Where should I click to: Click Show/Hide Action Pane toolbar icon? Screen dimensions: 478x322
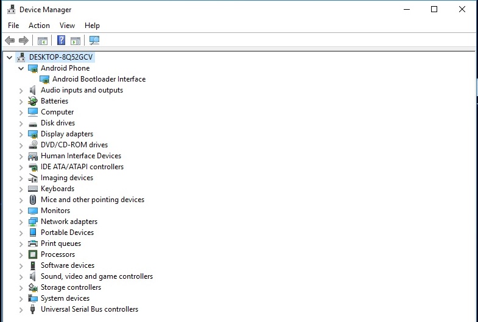click(76, 41)
